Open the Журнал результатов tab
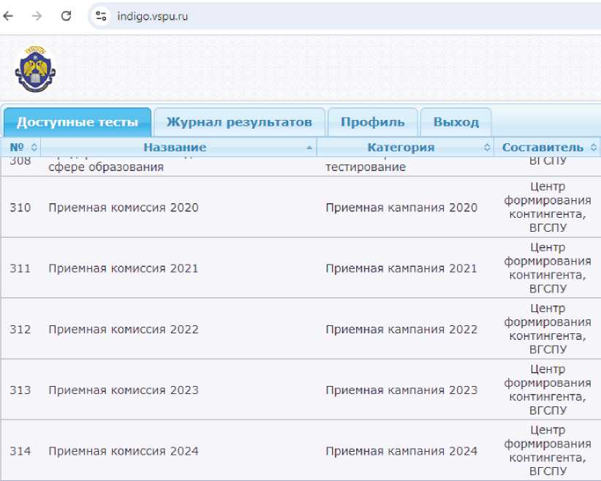 tap(239, 122)
